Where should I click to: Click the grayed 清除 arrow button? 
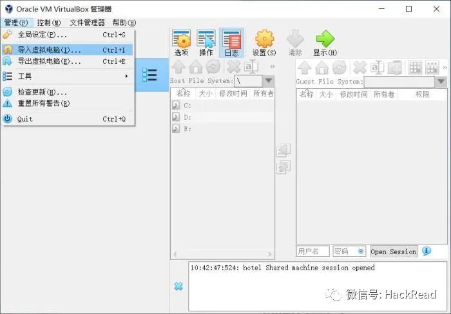click(x=295, y=43)
